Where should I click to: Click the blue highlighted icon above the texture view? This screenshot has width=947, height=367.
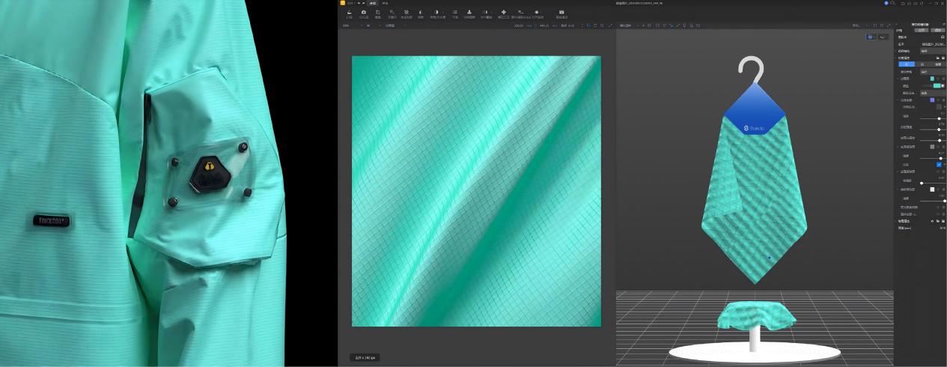coord(588,25)
